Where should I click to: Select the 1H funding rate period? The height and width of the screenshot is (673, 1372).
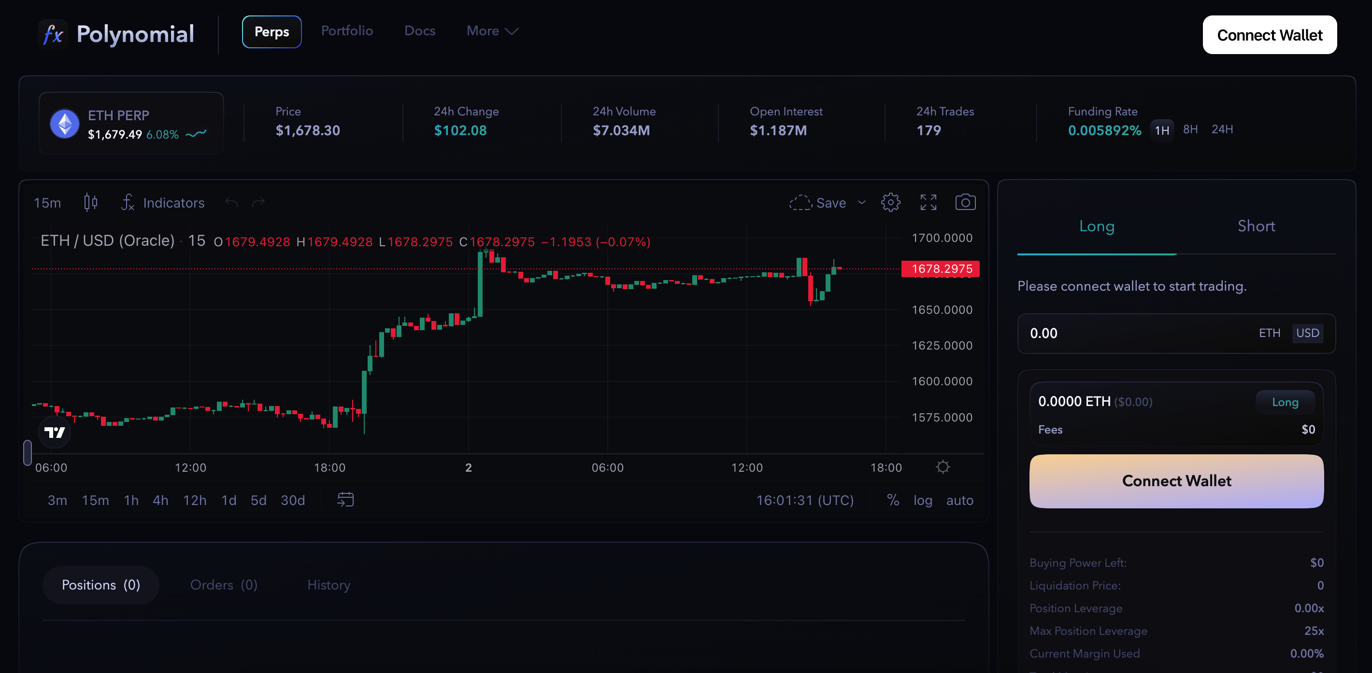1162,130
